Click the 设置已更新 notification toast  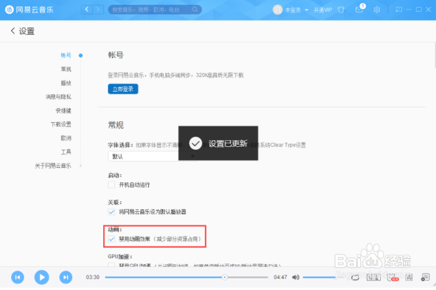pyautogui.click(x=218, y=143)
